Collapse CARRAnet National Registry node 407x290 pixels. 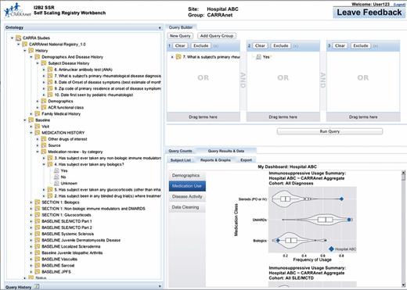18,45
